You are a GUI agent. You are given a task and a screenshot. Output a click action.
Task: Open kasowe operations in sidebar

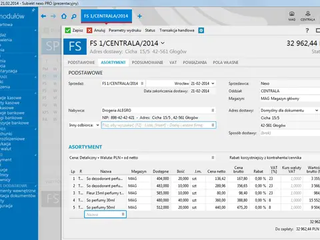pos(11,98)
